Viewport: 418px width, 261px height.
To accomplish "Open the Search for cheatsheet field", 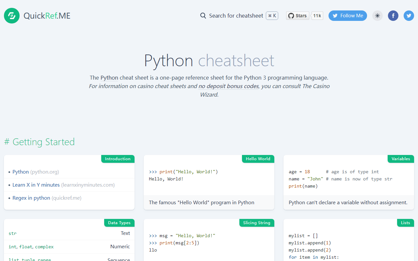I will pyautogui.click(x=239, y=16).
